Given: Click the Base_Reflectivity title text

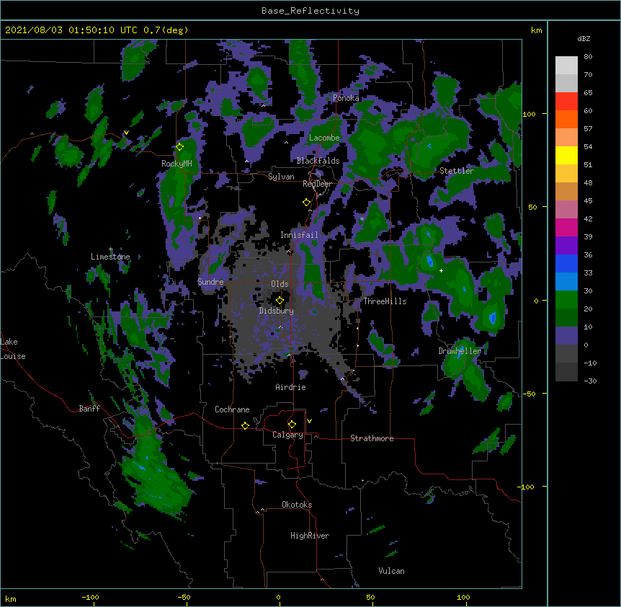Looking at the screenshot, I should 310,11.
